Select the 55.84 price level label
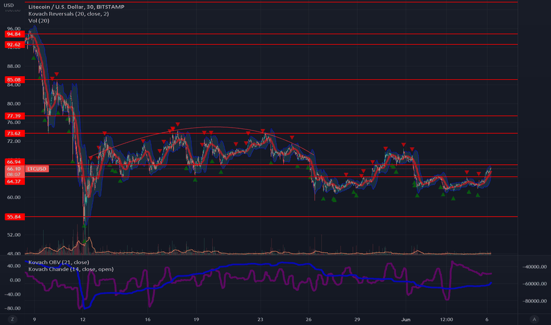The width and height of the screenshot is (551, 325). (14, 217)
